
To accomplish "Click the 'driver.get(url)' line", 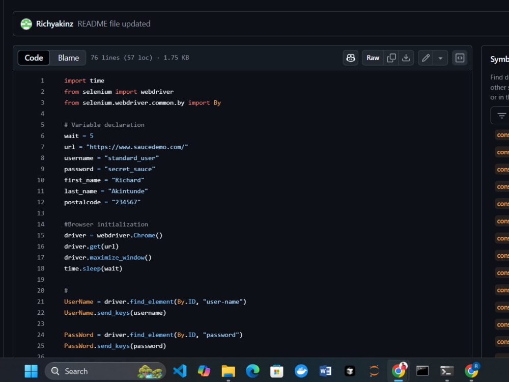I will pyautogui.click(x=91, y=246).
